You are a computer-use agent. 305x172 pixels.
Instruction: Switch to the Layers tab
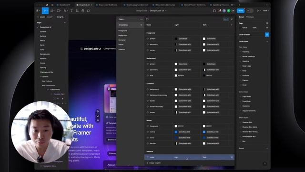tap(42, 17)
